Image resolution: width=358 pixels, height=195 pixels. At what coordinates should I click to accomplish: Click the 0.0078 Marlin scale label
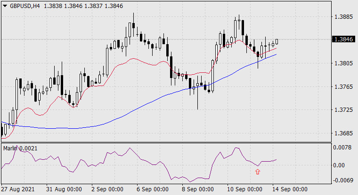pos(342,148)
